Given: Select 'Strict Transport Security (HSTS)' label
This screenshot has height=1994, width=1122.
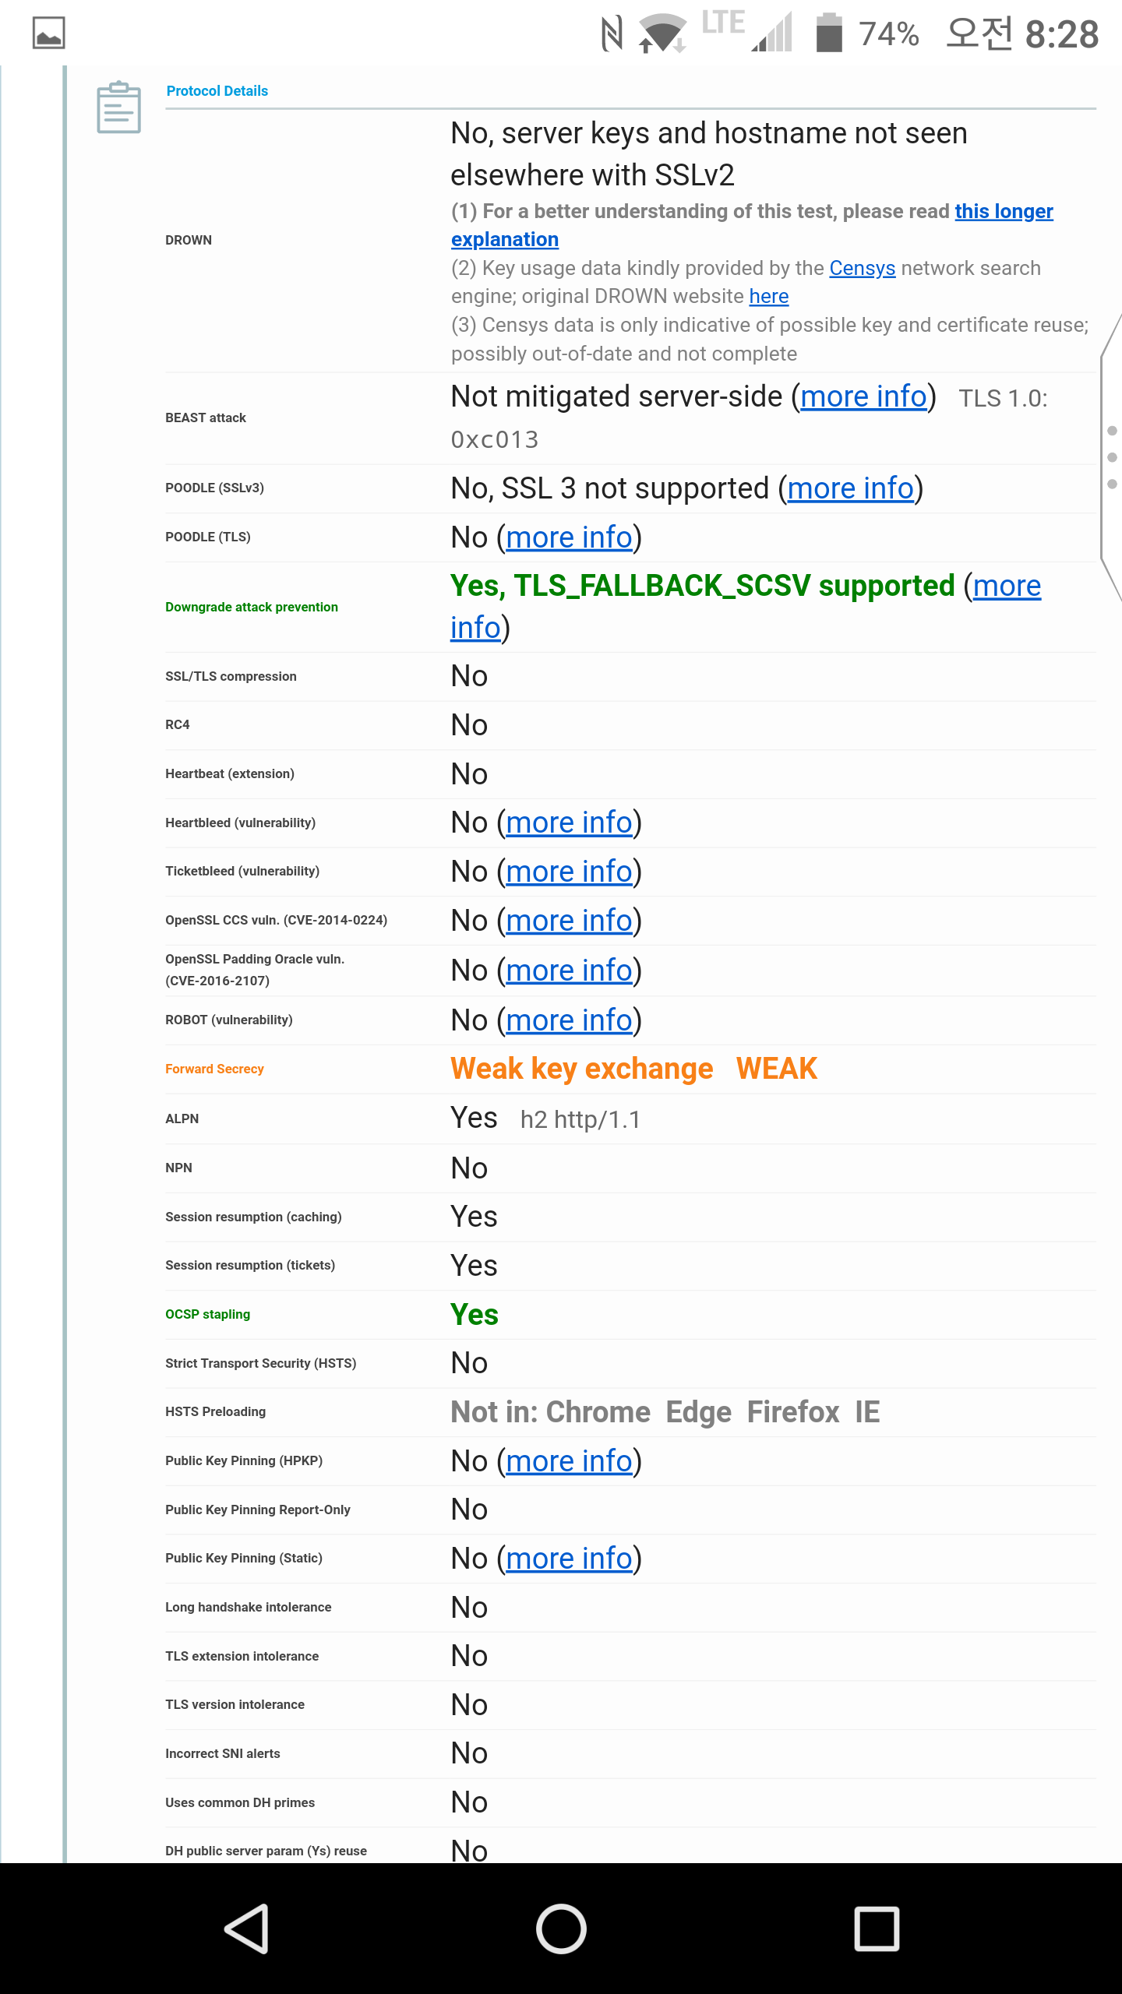Looking at the screenshot, I should 261,1363.
